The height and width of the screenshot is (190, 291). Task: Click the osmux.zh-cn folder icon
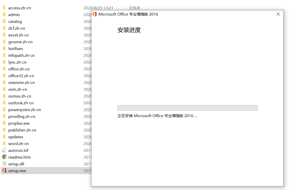pos(4,96)
